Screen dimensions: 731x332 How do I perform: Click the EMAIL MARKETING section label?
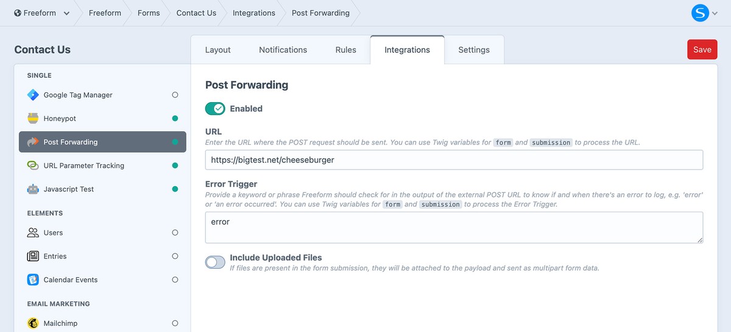pyautogui.click(x=58, y=303)
